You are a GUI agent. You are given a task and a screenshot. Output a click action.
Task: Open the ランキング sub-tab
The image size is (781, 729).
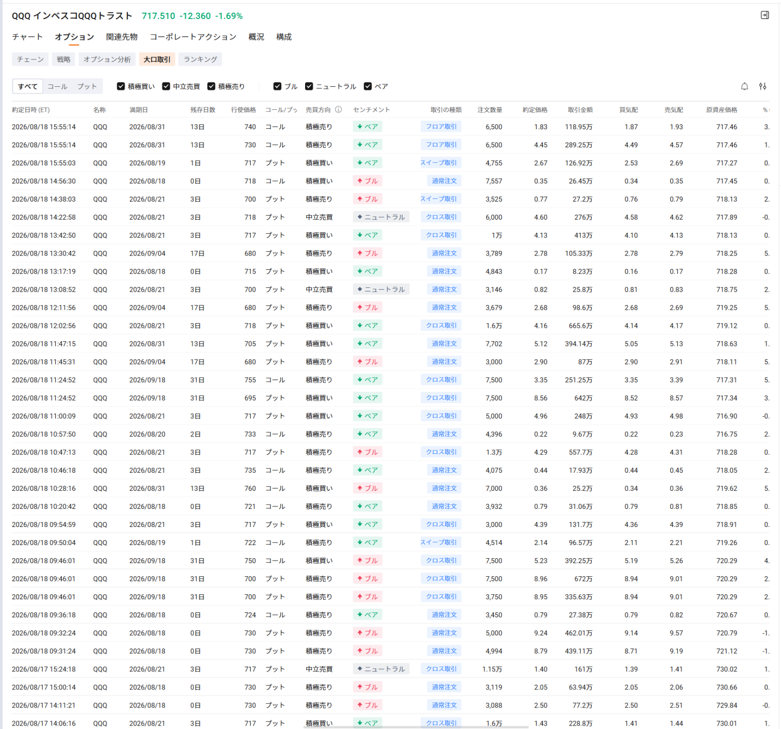click(200, 60)
